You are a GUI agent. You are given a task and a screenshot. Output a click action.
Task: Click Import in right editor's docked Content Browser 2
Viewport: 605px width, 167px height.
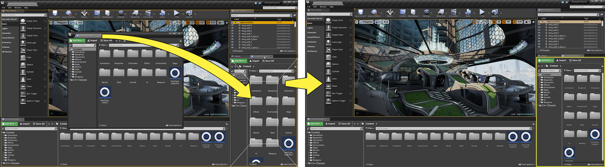561,60
